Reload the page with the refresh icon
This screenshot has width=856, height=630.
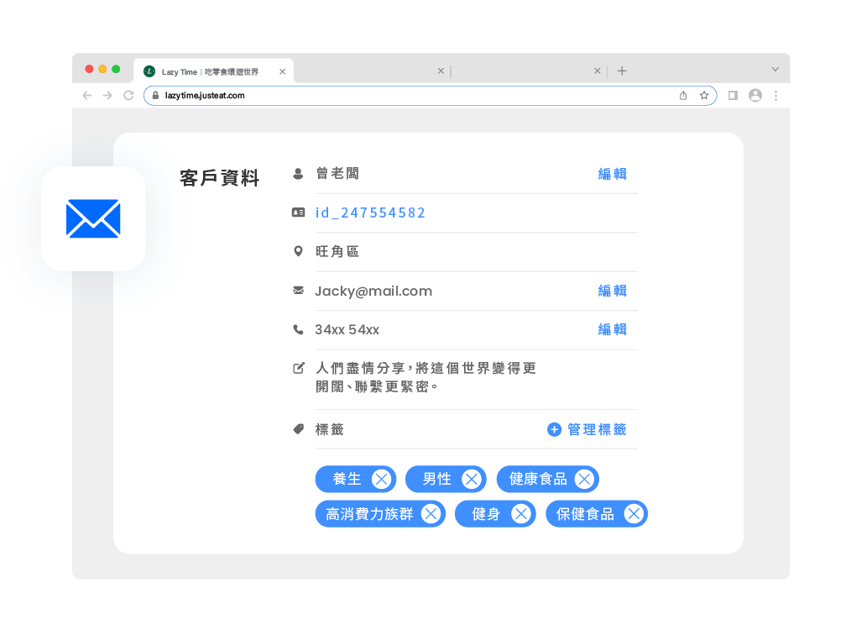[129, 96]
